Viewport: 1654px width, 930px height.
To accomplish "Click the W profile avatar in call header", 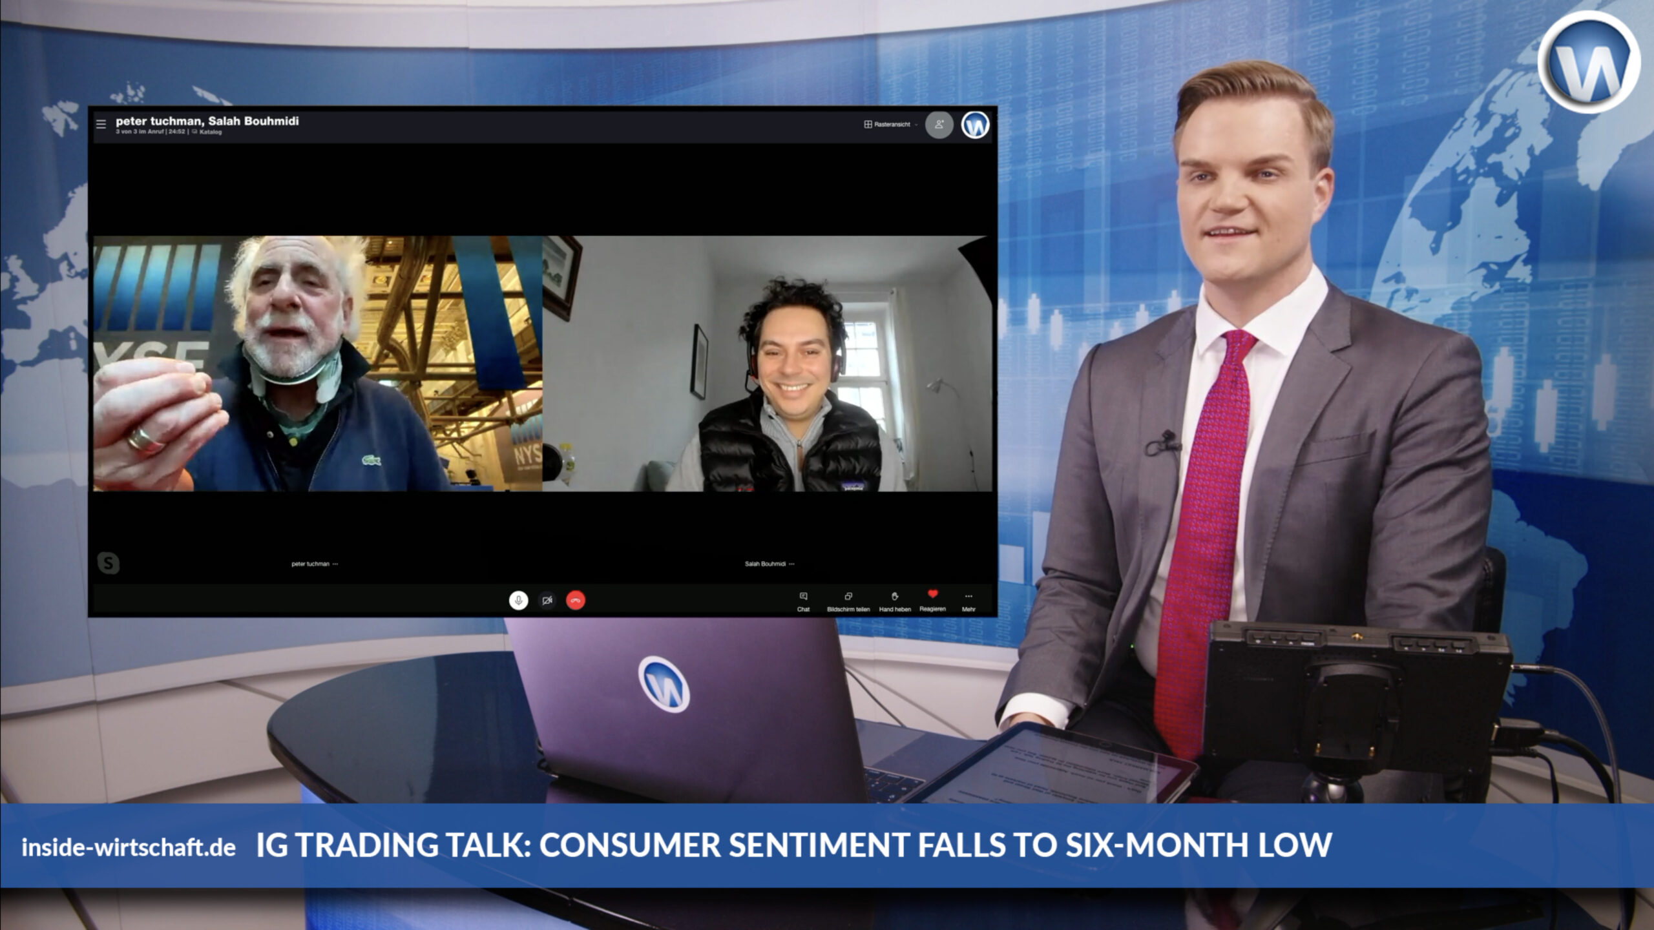I will point(975,125).
